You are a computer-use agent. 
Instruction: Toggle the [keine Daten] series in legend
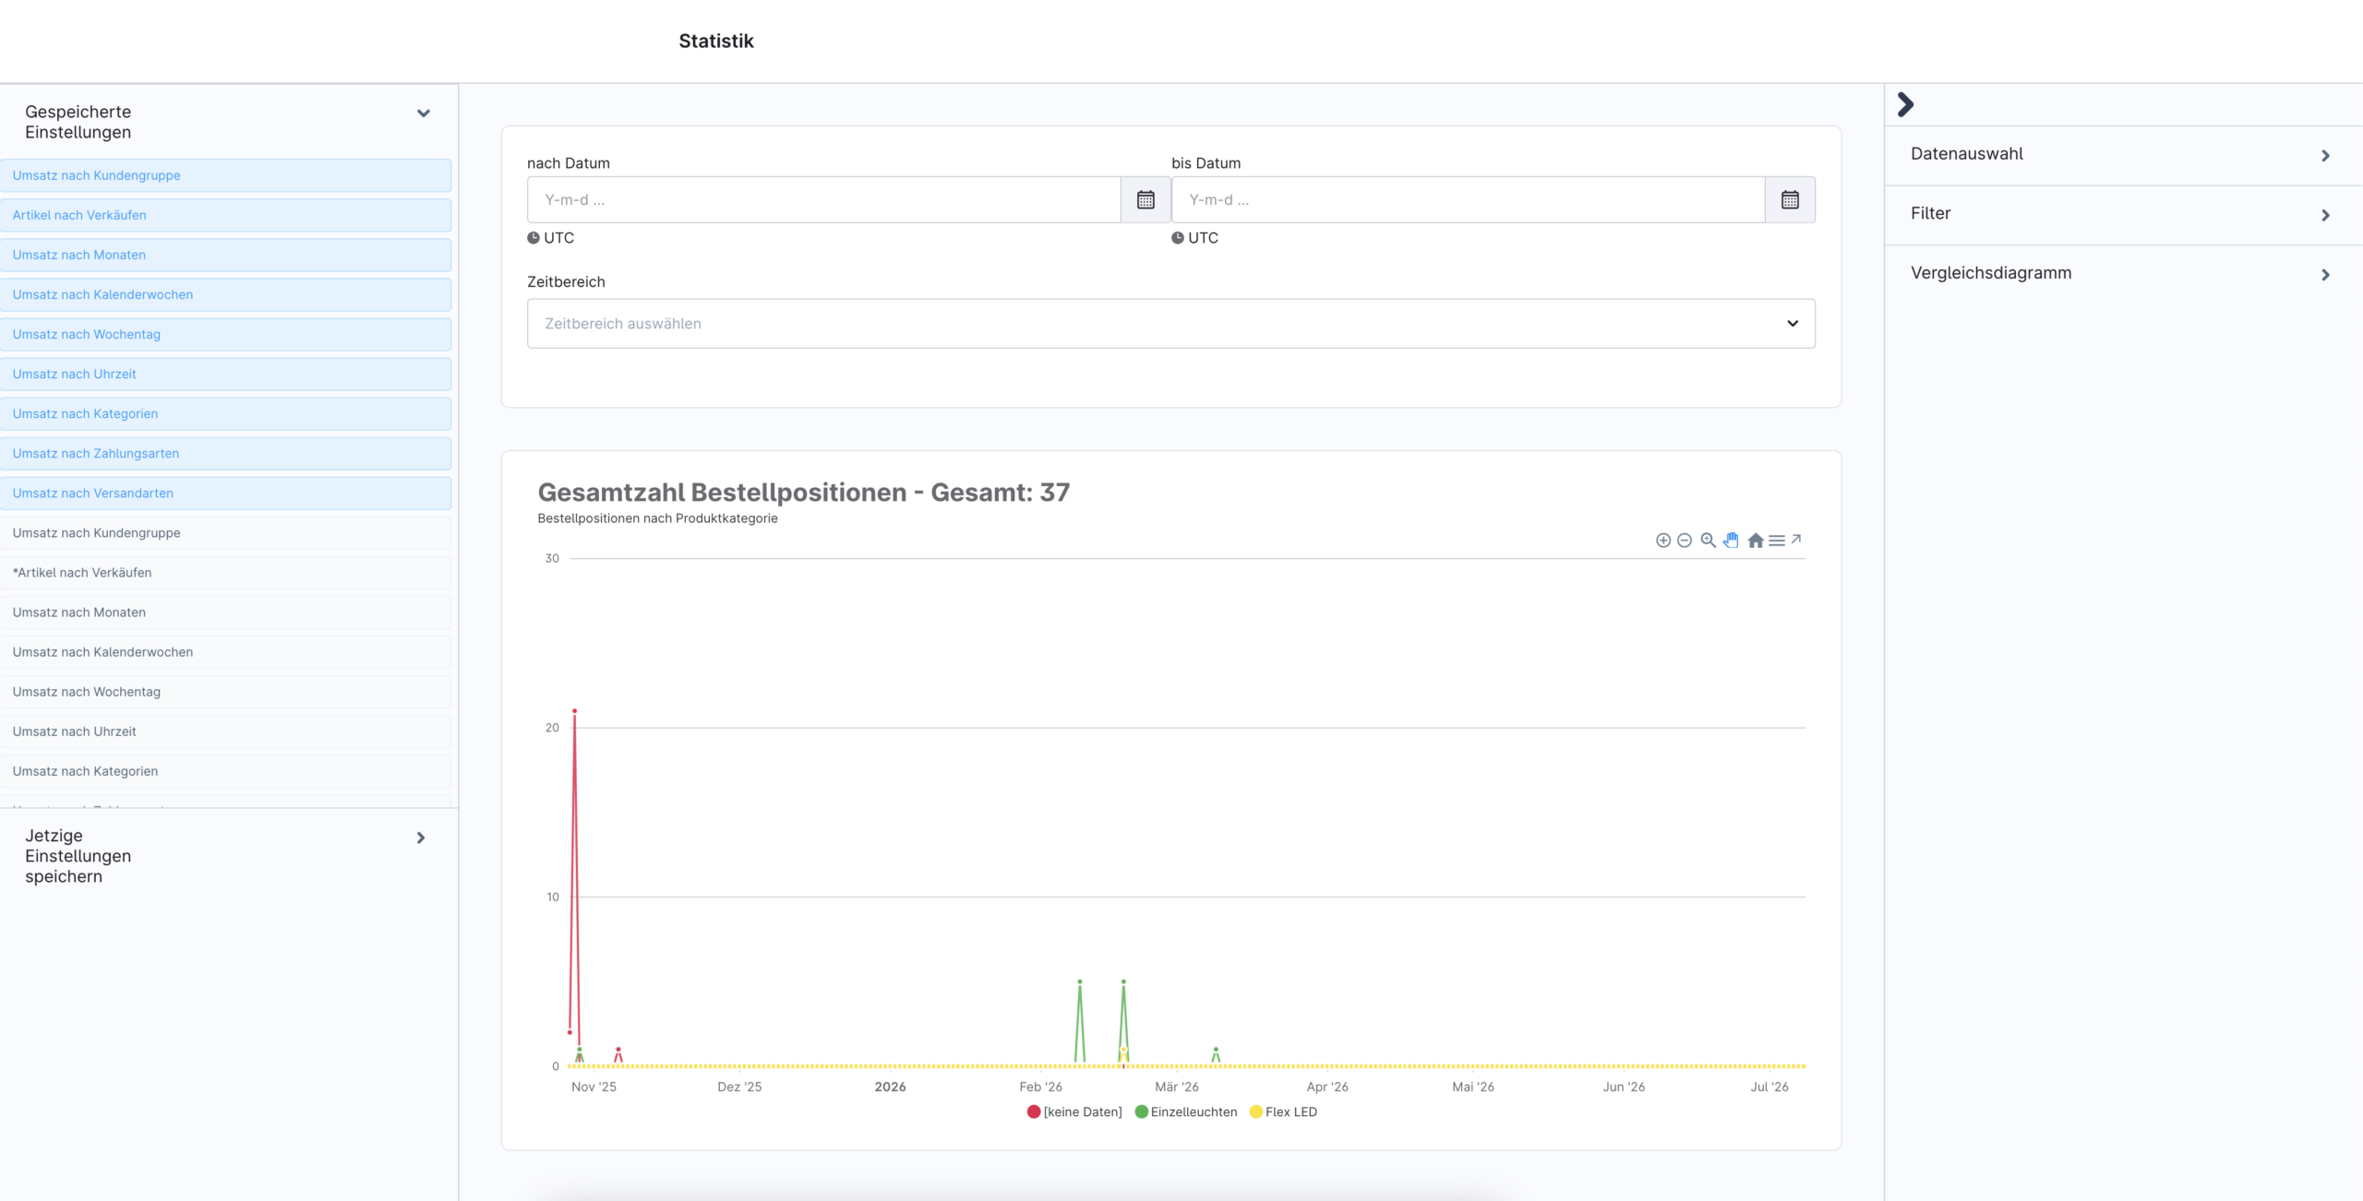tap(1074, 1112)
